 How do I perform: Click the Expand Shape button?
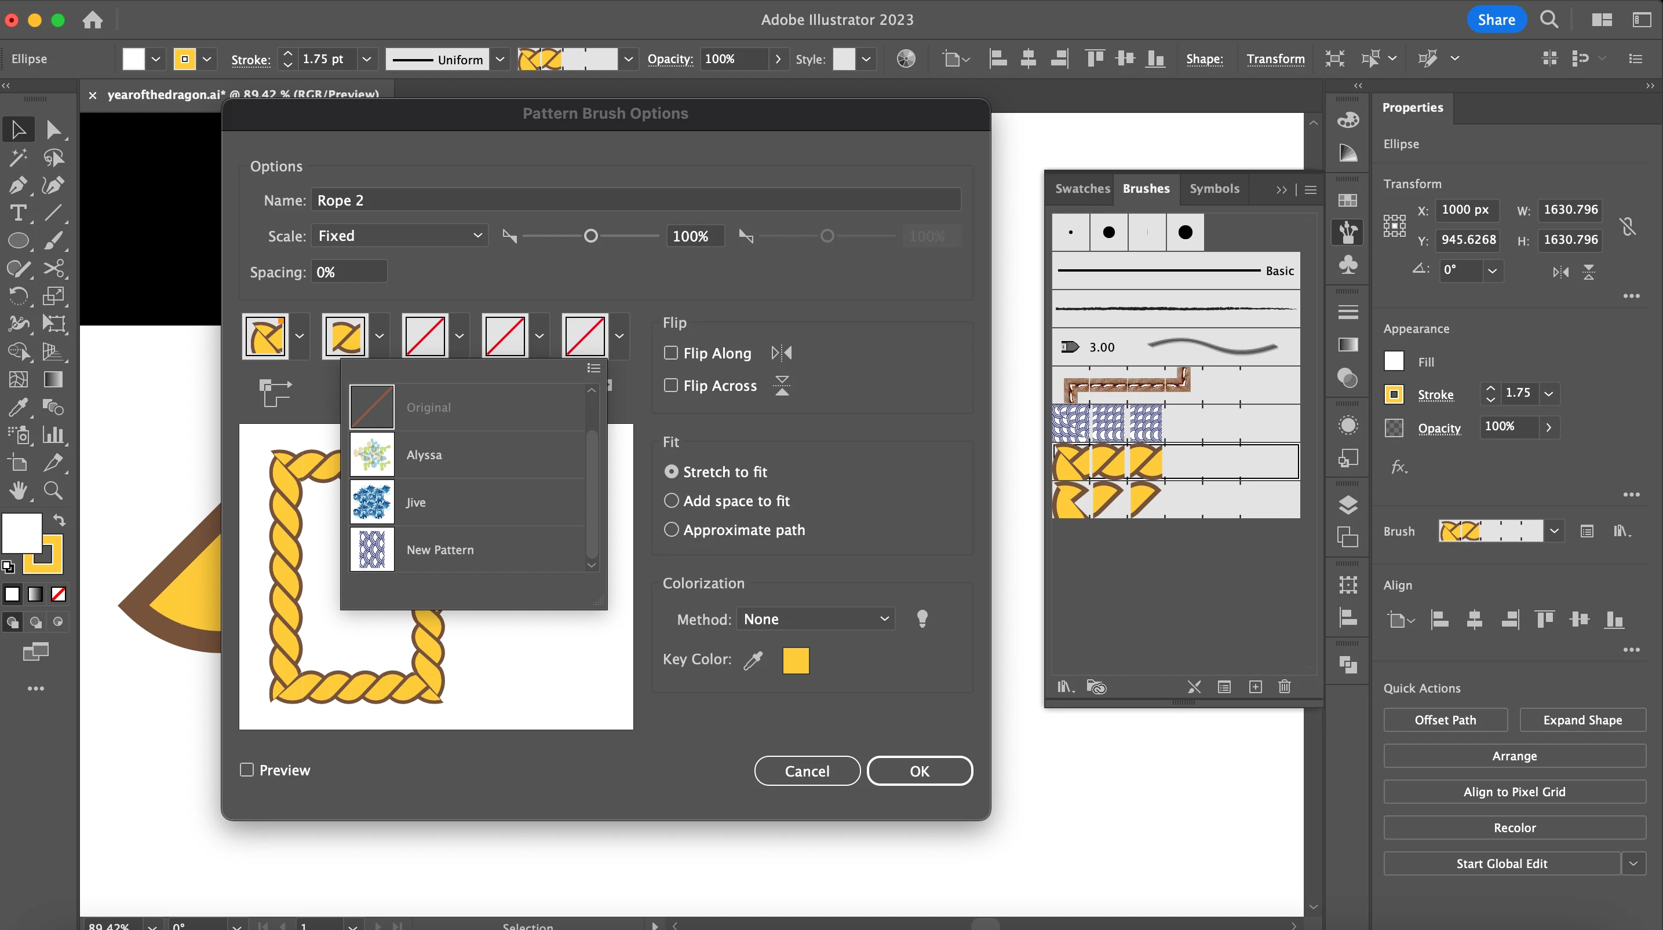pyautogui.click(x=1582, y=720)
